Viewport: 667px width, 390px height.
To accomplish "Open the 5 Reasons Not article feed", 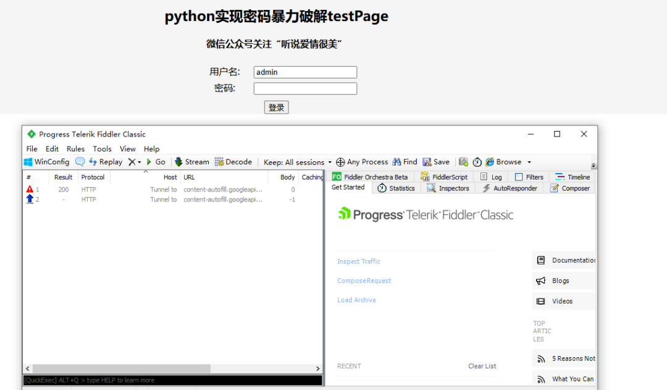I will click(x=564, y=358).
